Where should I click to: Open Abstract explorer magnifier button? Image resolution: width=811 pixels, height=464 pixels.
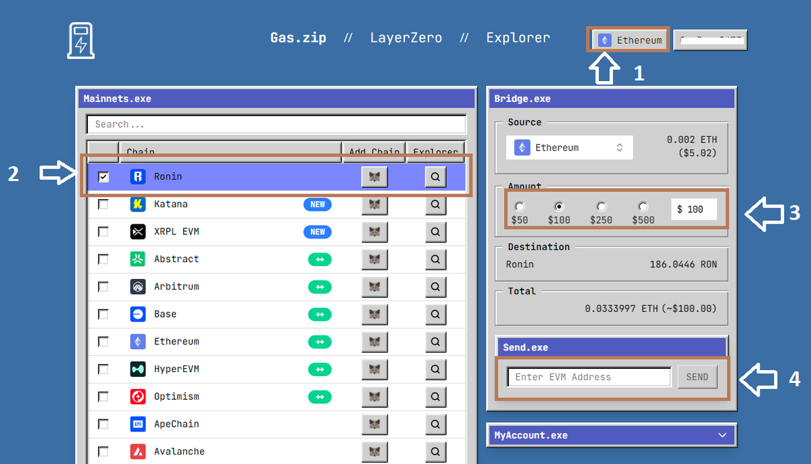(436, 259)
